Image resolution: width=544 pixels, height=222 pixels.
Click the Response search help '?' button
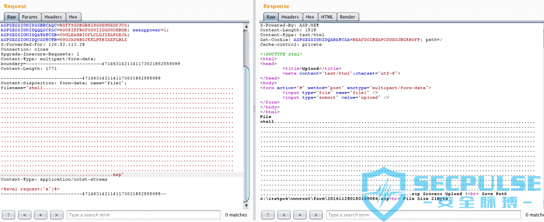click(268, 215)
